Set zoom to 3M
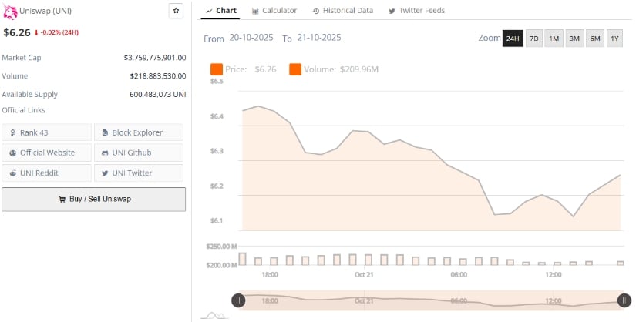This screenshot has height=322, width=636. (x=574, y=39)
